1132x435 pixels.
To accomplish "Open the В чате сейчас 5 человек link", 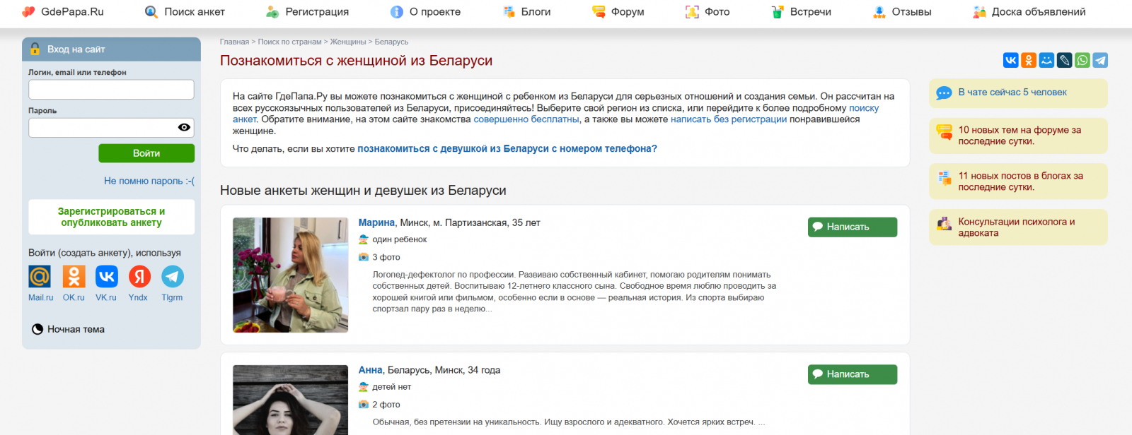I will 1012,93.
